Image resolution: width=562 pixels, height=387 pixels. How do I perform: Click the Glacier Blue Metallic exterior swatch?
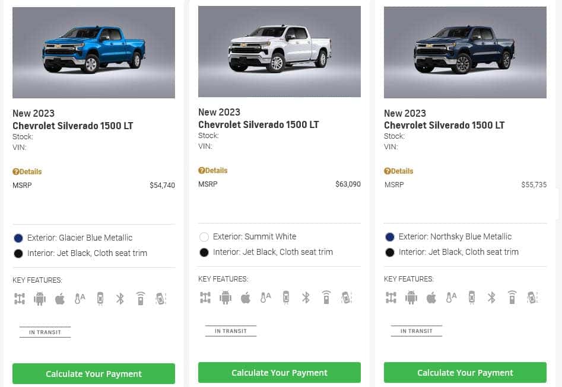18,238
